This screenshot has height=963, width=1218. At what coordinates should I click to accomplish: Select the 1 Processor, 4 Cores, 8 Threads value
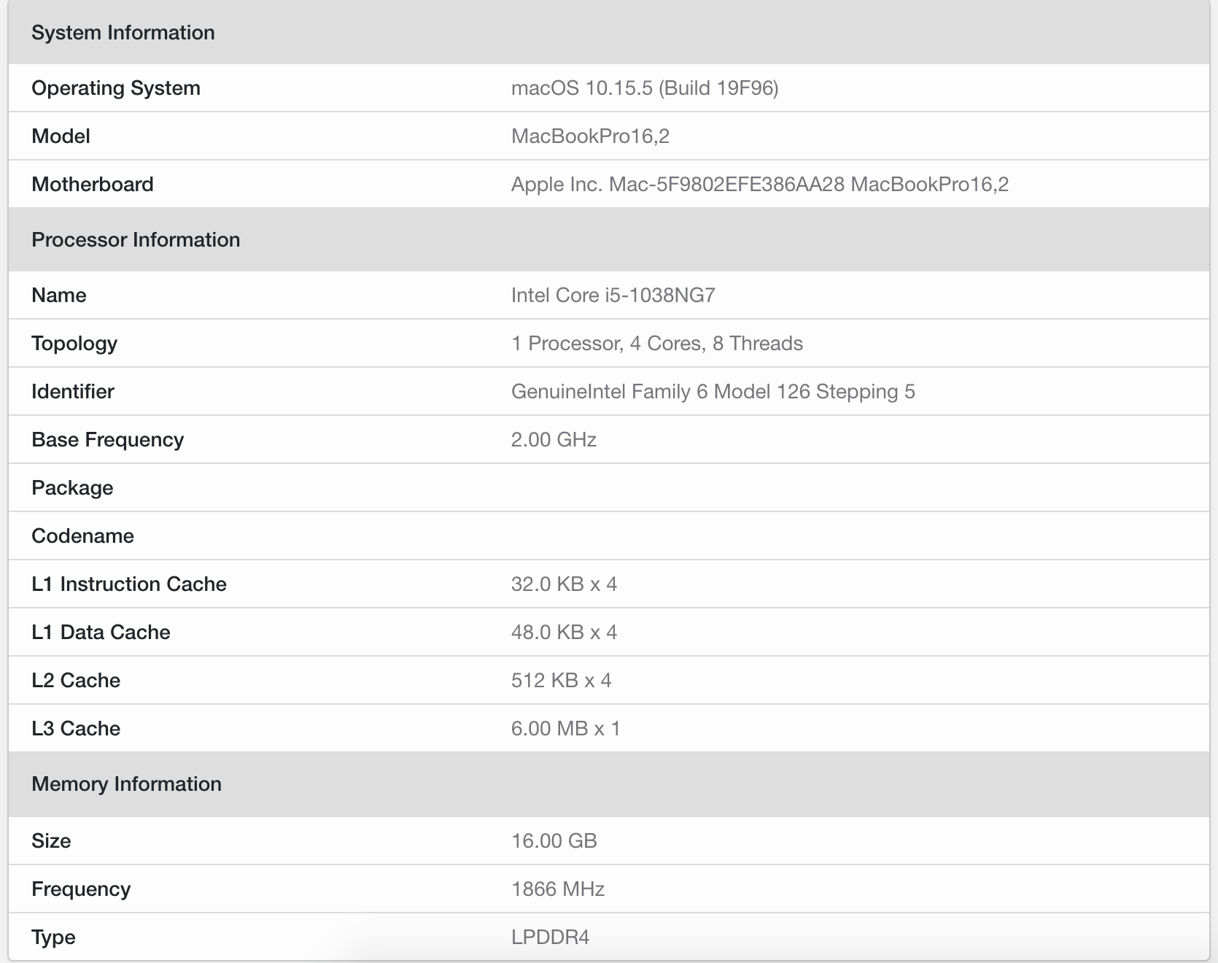657,344
